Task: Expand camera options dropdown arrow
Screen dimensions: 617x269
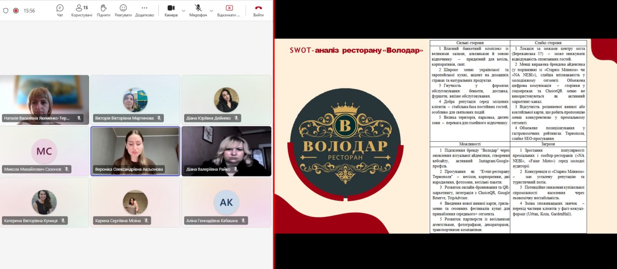Action: (x=183, y=10)
